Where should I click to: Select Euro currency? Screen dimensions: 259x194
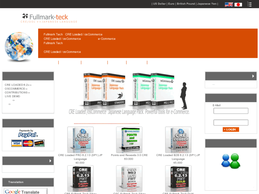tap(171, 4)
